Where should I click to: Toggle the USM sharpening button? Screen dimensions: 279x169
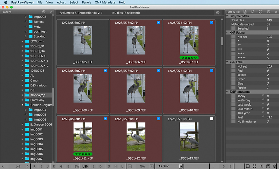[85, 166]
